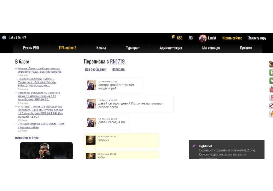
Task: Click the Написать tab
Action: pos(118,69)
